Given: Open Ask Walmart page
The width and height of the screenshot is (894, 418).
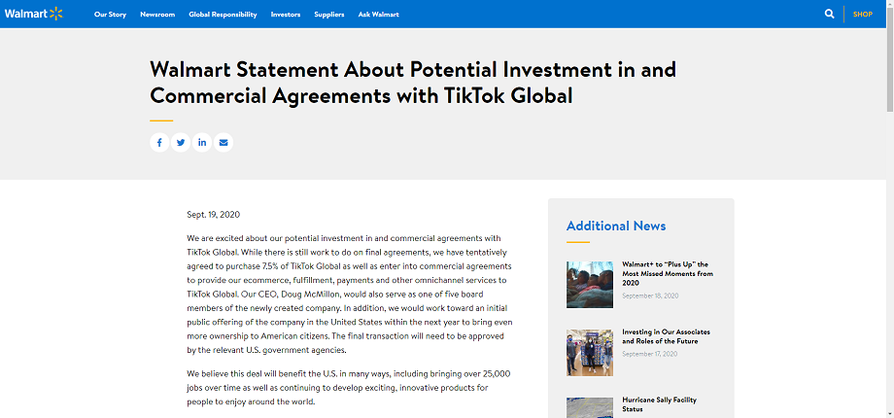Looking at the screenshot, I should tap(378, 15).
